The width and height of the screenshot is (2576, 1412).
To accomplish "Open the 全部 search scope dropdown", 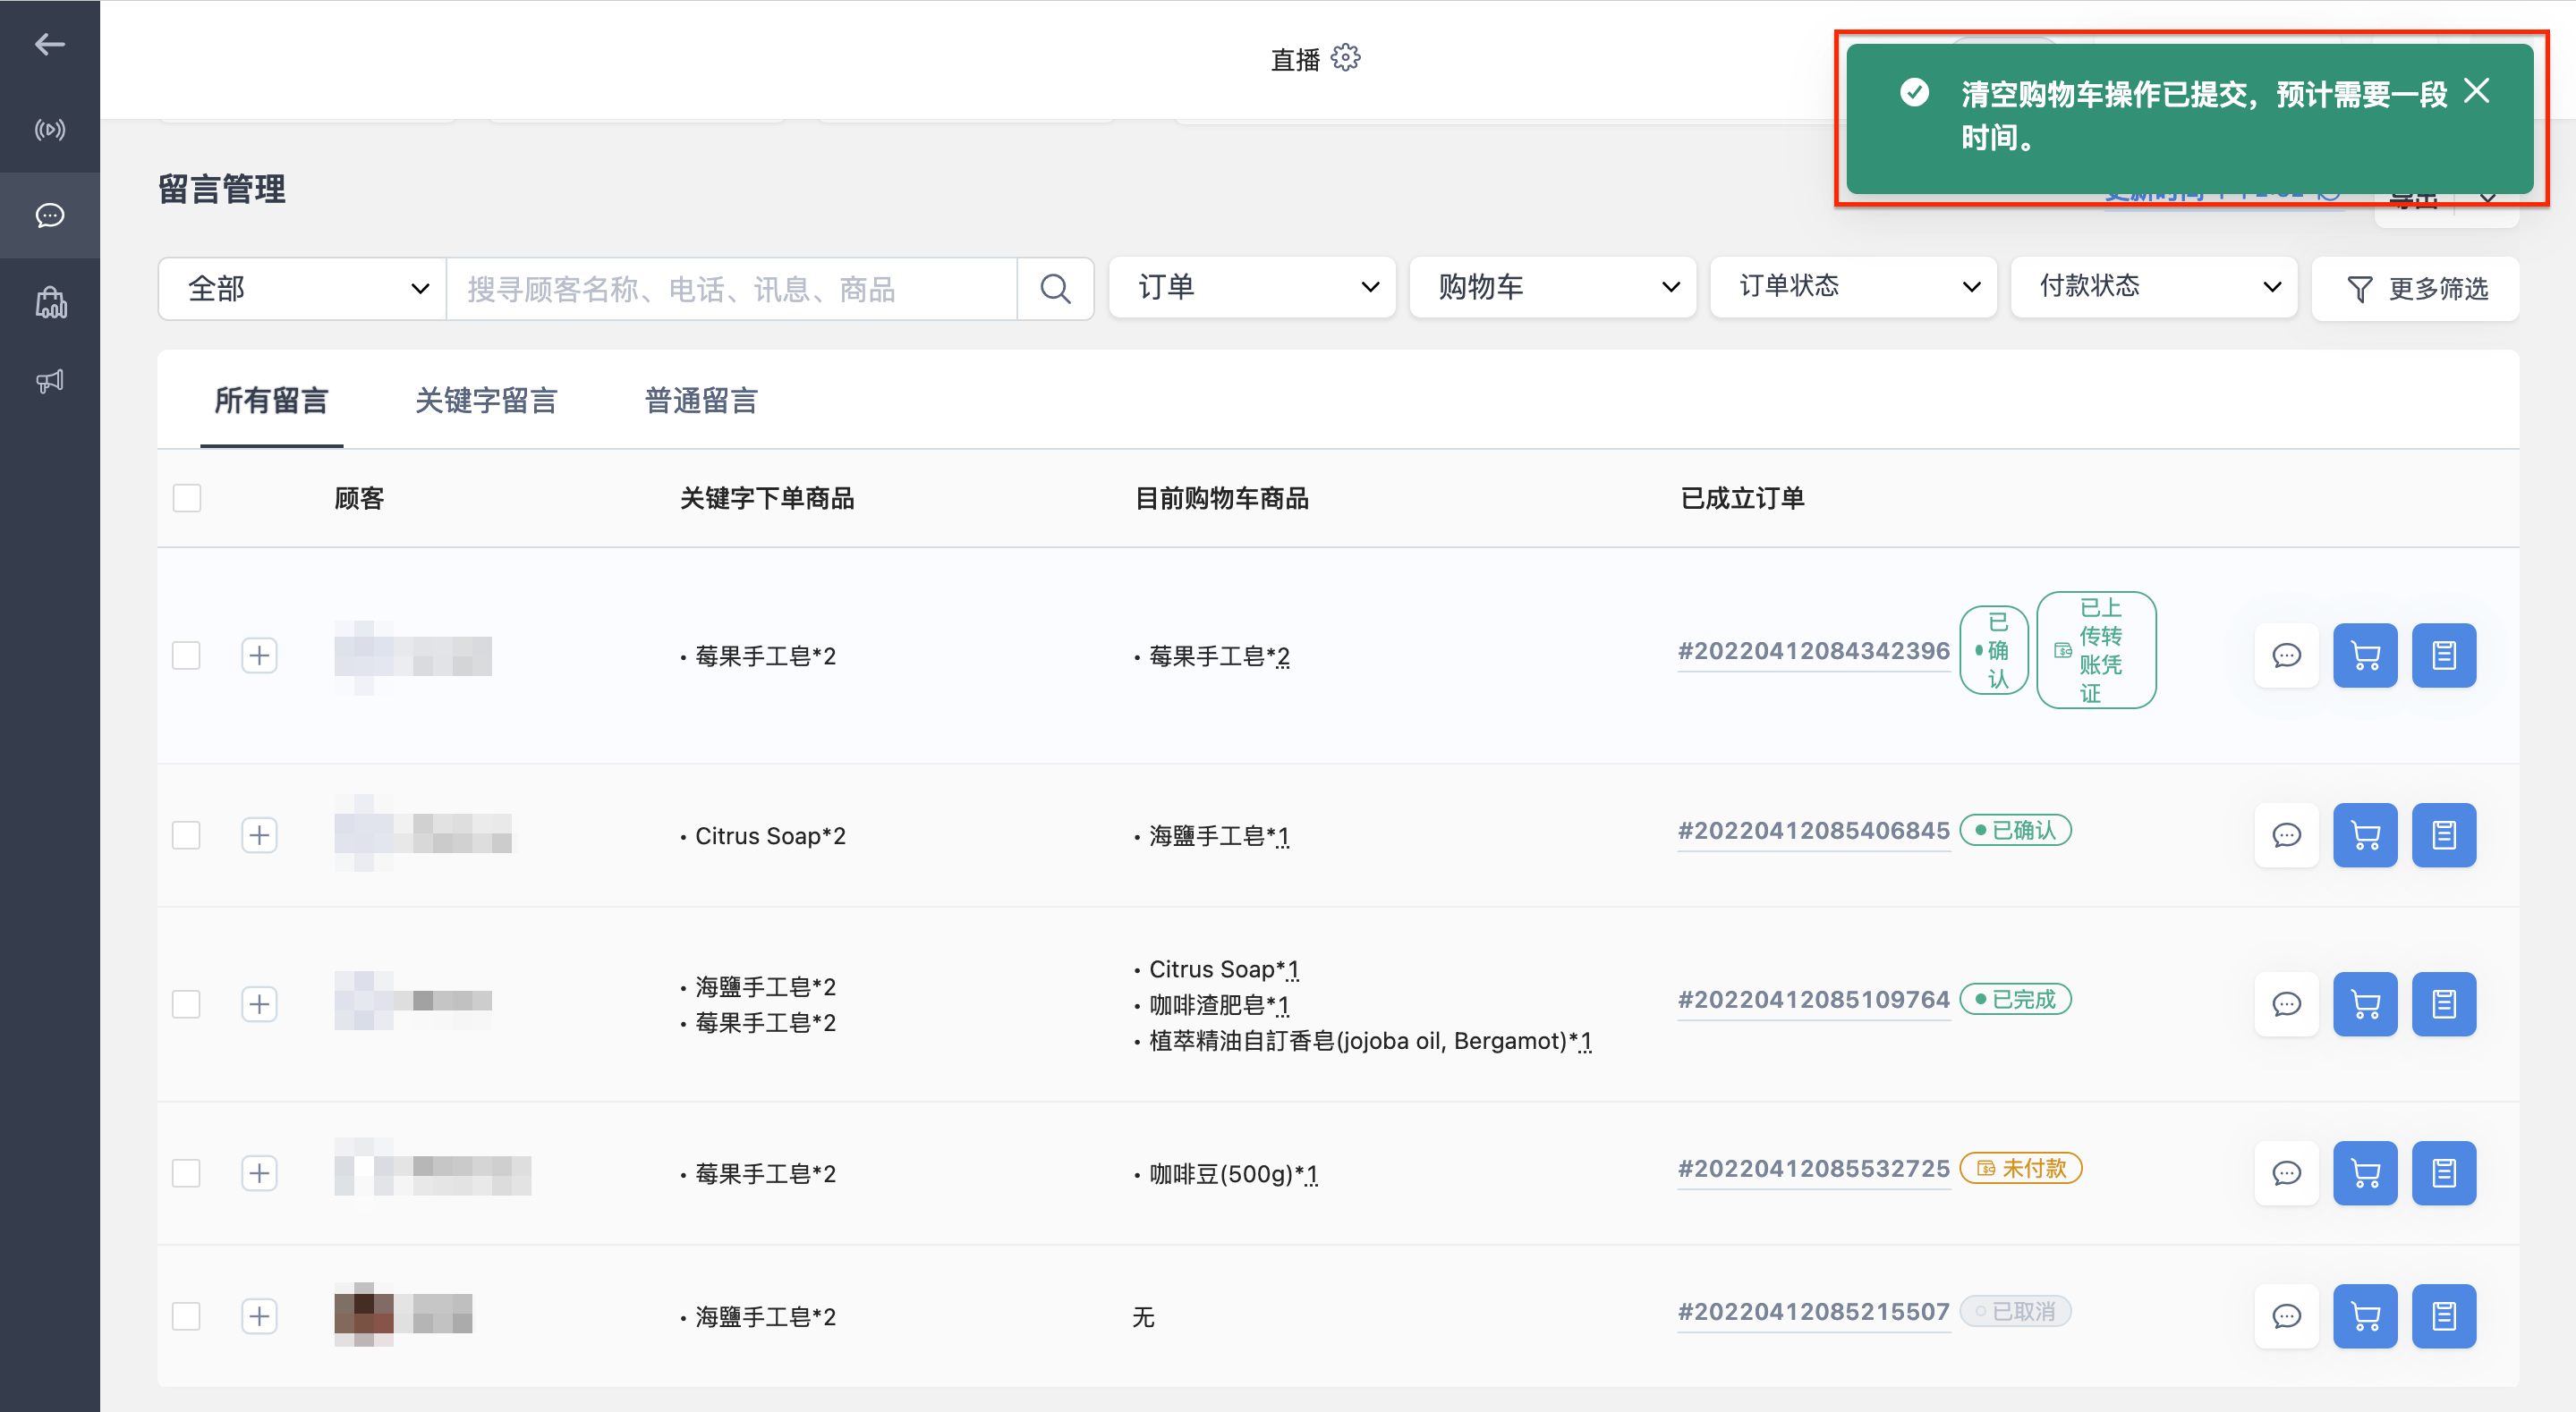I will [x=303, y=289].
